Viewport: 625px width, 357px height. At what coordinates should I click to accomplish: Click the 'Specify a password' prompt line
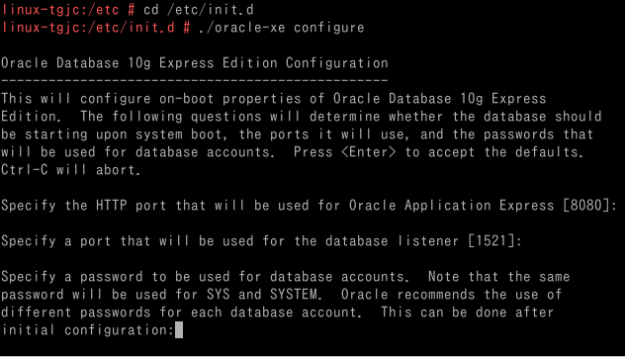[x=286, y=277]
